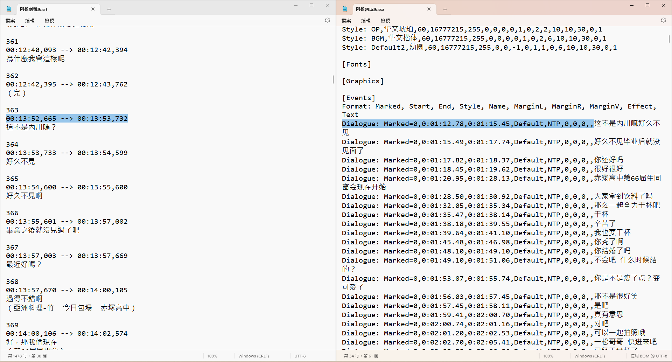Click the Style: BGM line
Image resolution: width=672 pixels, height=362 pixels.
tap(474, 38)
